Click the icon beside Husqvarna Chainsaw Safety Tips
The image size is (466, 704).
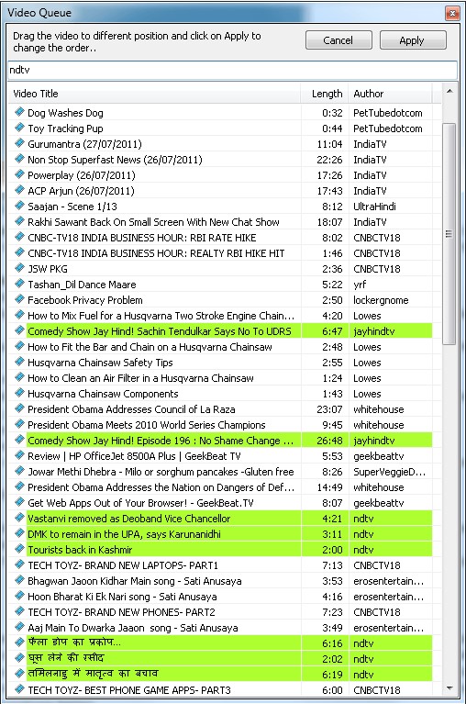(x=19, y=362)
